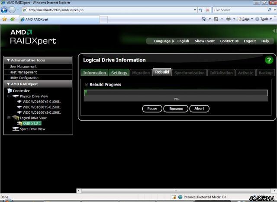Click the rebuild progress bar

click(x=176, y=93)
